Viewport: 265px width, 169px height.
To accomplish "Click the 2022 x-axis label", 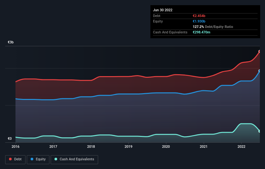I will click(241, 147).
